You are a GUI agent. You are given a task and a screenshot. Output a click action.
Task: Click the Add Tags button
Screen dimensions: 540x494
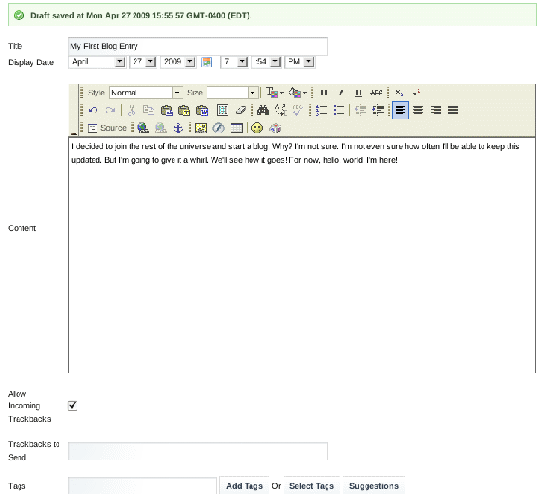[x=245, y=486]
